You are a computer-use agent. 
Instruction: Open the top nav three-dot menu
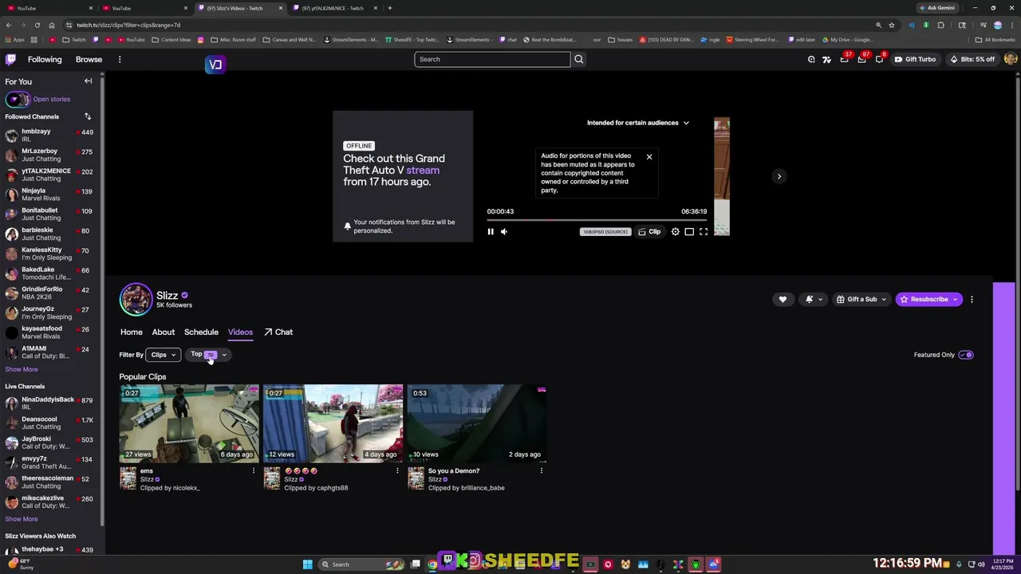coord(120,59)
